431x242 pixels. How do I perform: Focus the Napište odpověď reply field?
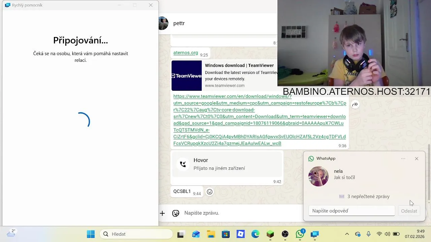[x=352, y=211]
